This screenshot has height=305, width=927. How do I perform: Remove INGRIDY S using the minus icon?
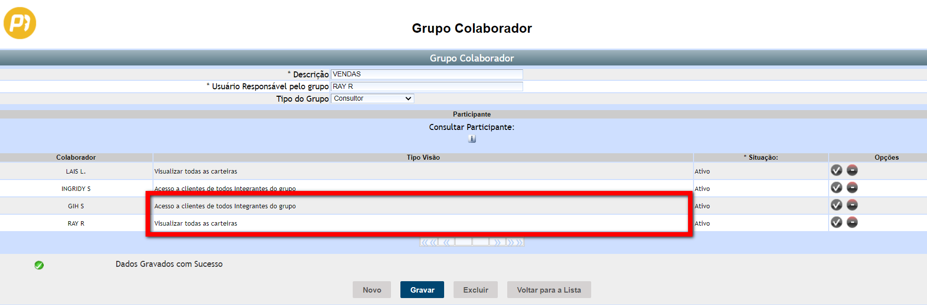(852, 188)
